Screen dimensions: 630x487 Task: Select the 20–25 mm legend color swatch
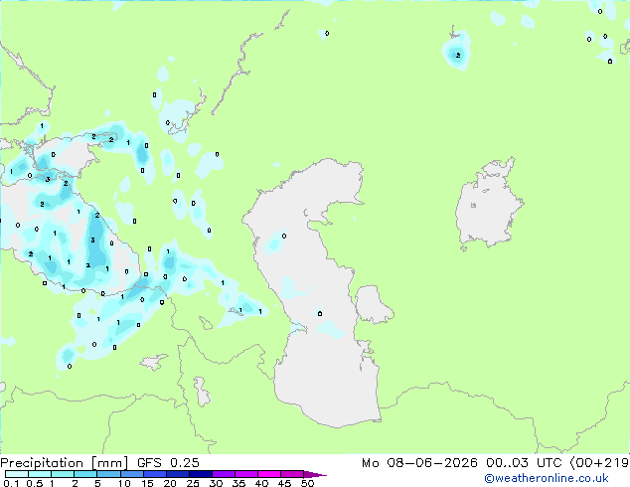coord(177,474)
